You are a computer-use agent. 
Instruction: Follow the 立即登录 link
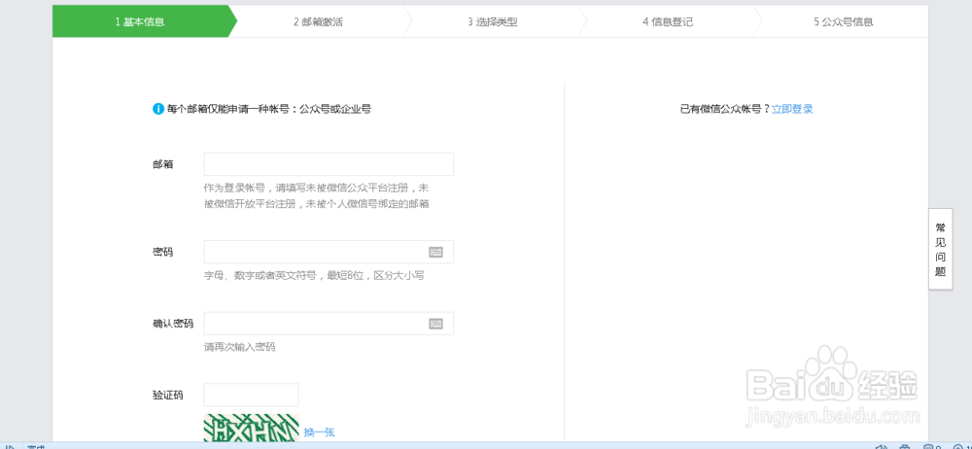pyautogui.click(x=792, y=109)
